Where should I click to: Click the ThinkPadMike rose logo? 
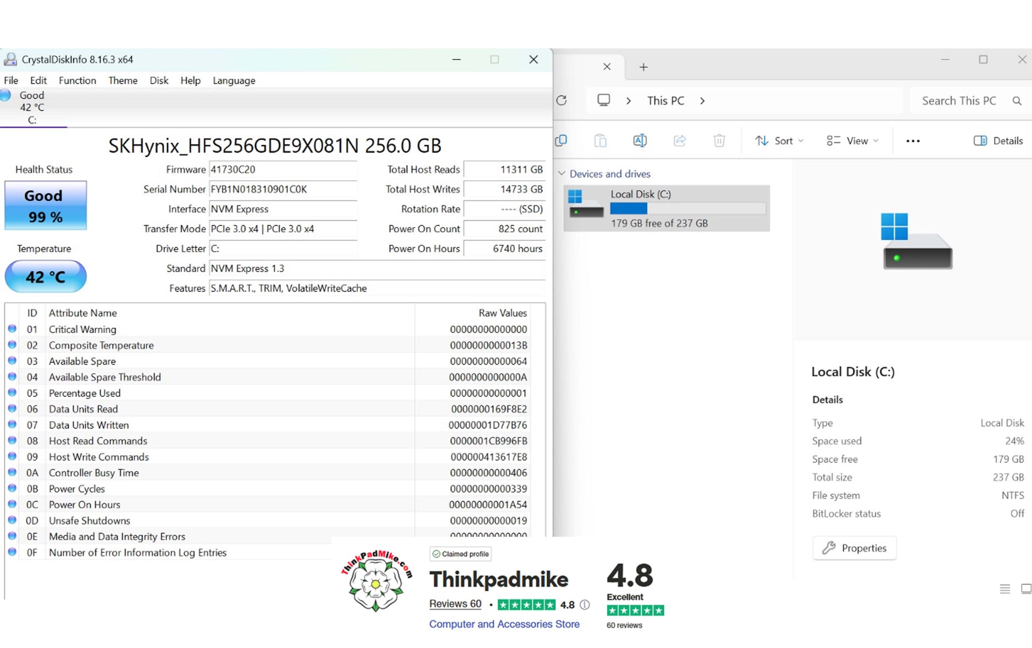point(376,581)
